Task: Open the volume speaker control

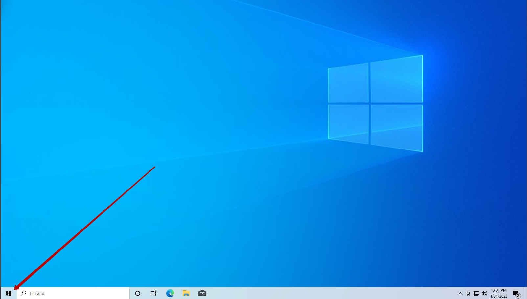Action: tap(484, 293)
